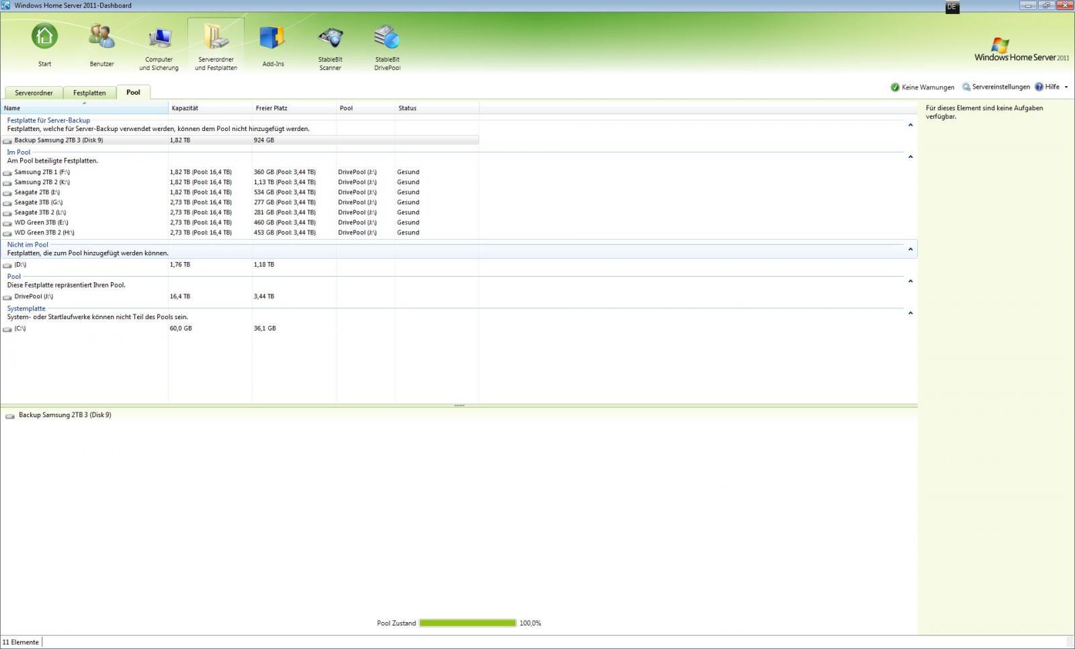Click the Im Pool group heading
Viewport: 1075px width, 649px height.
19,153
